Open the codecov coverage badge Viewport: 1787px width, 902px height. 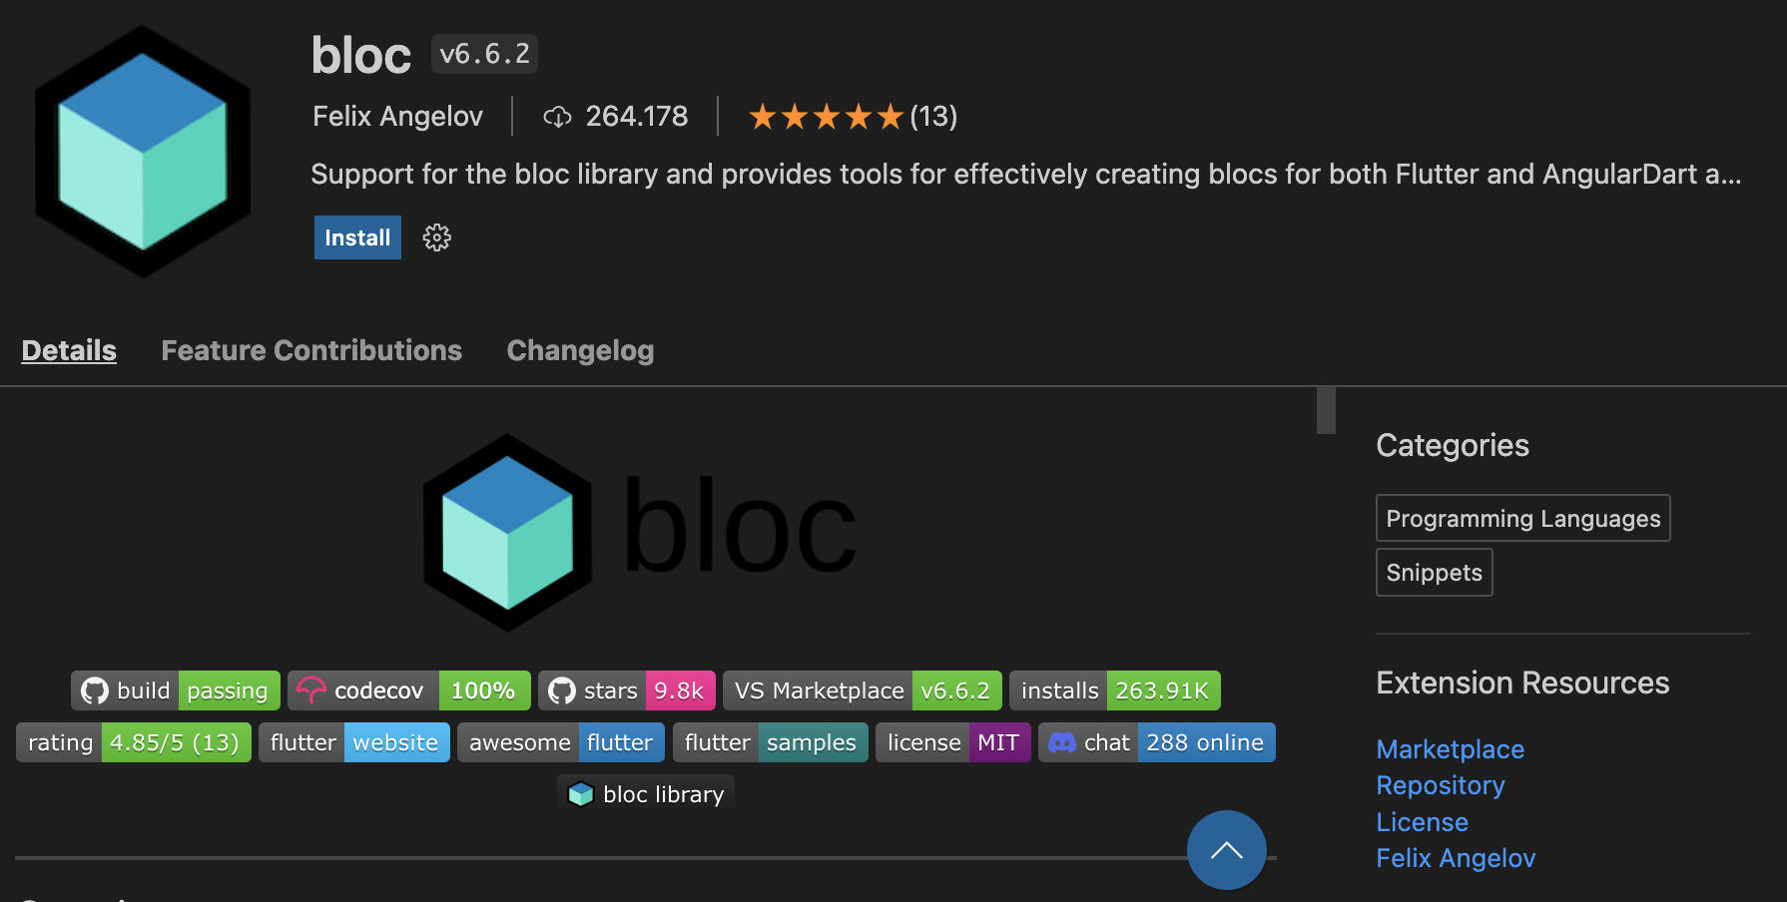click(x=362, y=689)
